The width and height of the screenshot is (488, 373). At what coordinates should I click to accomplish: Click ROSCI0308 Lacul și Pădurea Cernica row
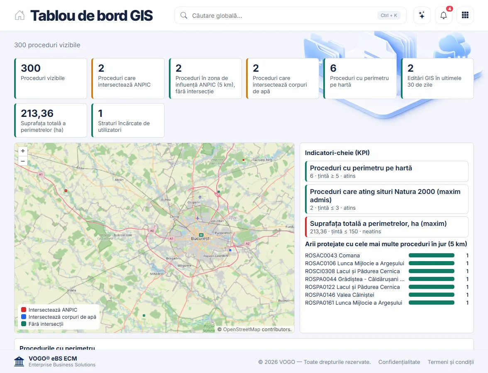387,271
